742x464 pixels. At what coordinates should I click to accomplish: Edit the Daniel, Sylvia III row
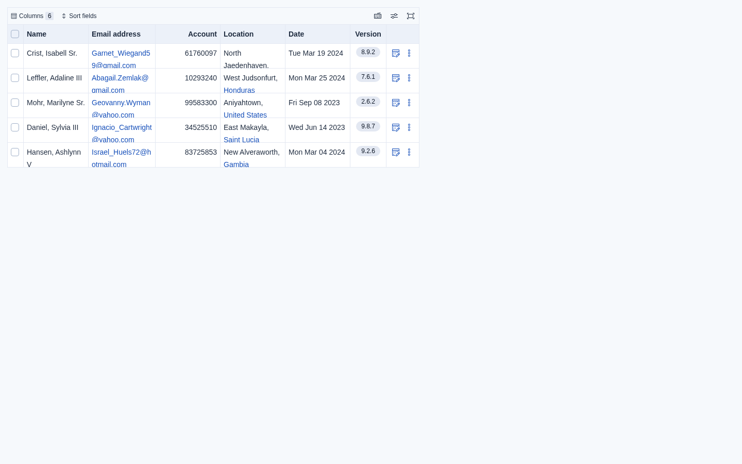click(396, 127)
